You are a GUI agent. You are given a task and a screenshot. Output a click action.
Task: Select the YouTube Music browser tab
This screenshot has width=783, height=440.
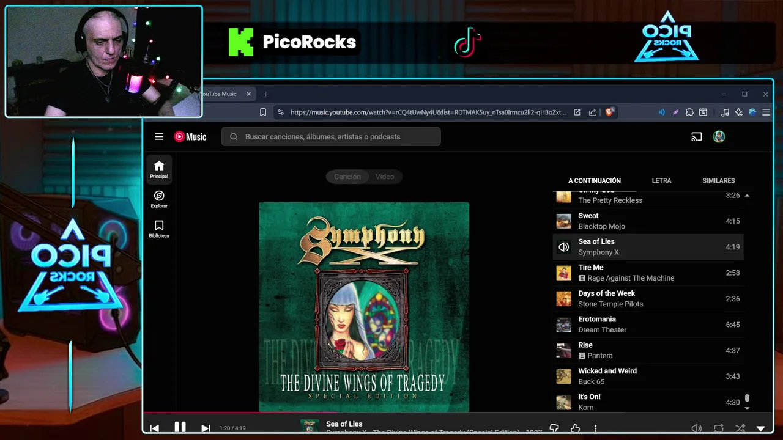click(x=226, y=94)
